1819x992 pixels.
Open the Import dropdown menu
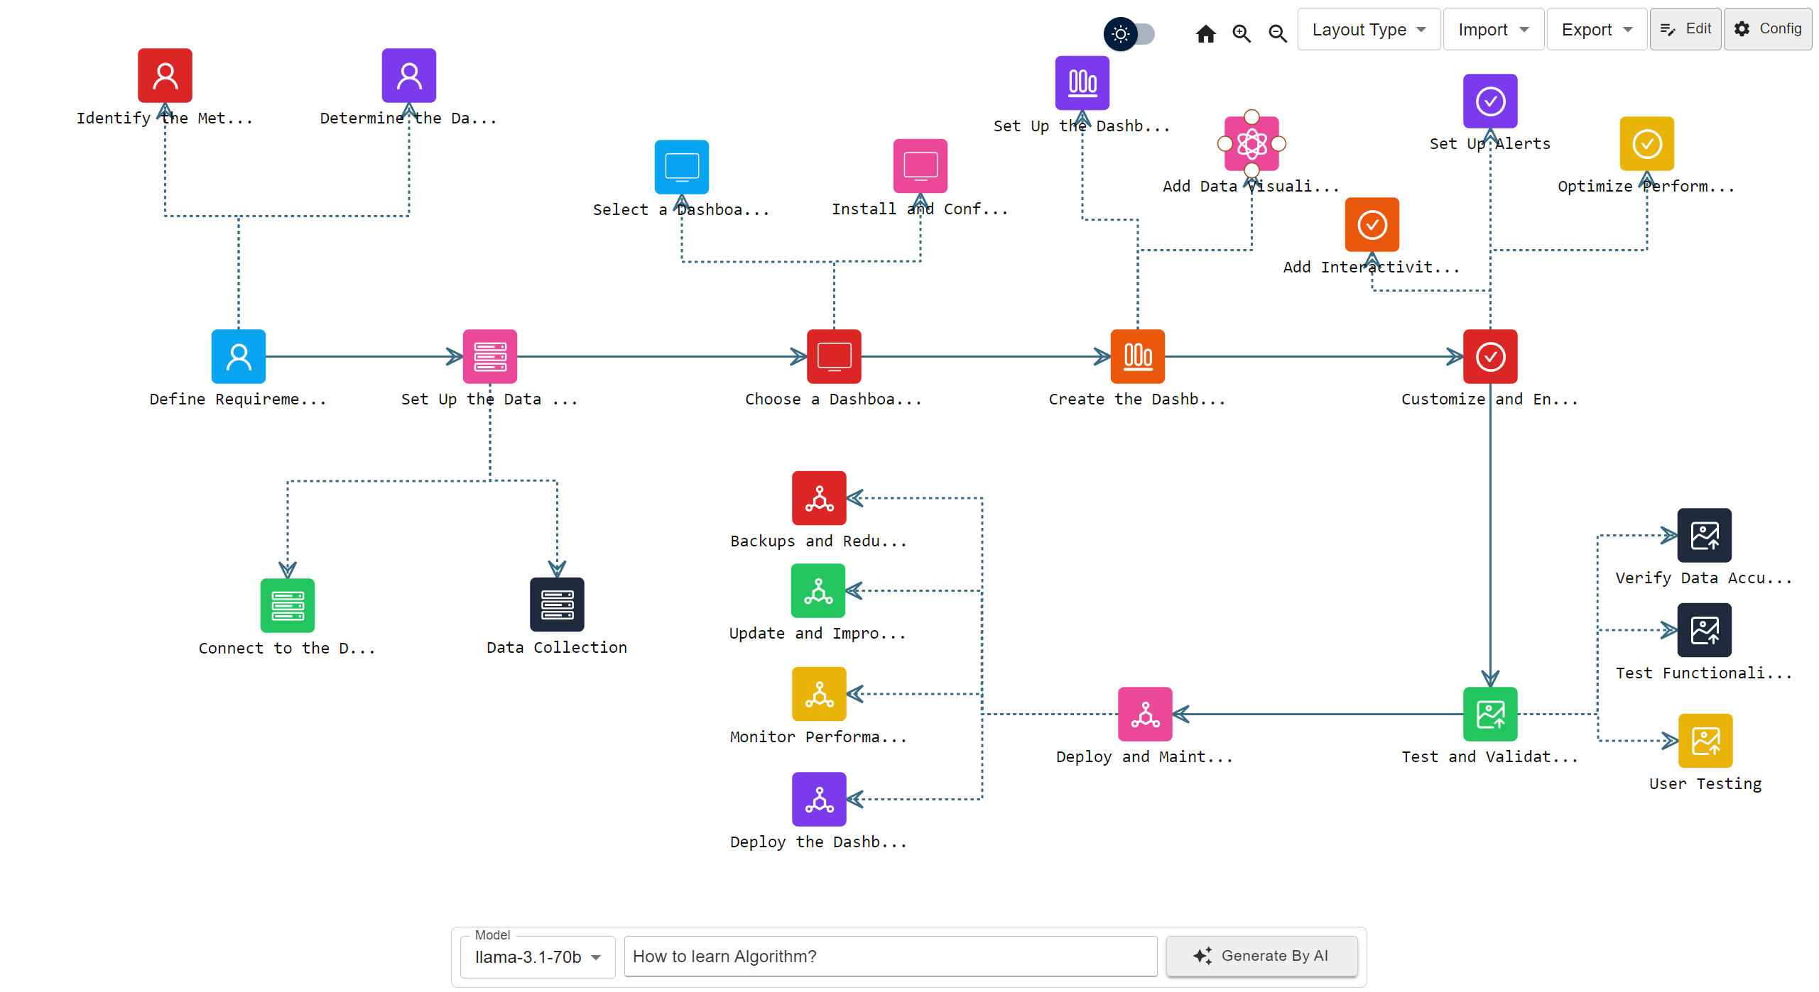[1493, 29]
